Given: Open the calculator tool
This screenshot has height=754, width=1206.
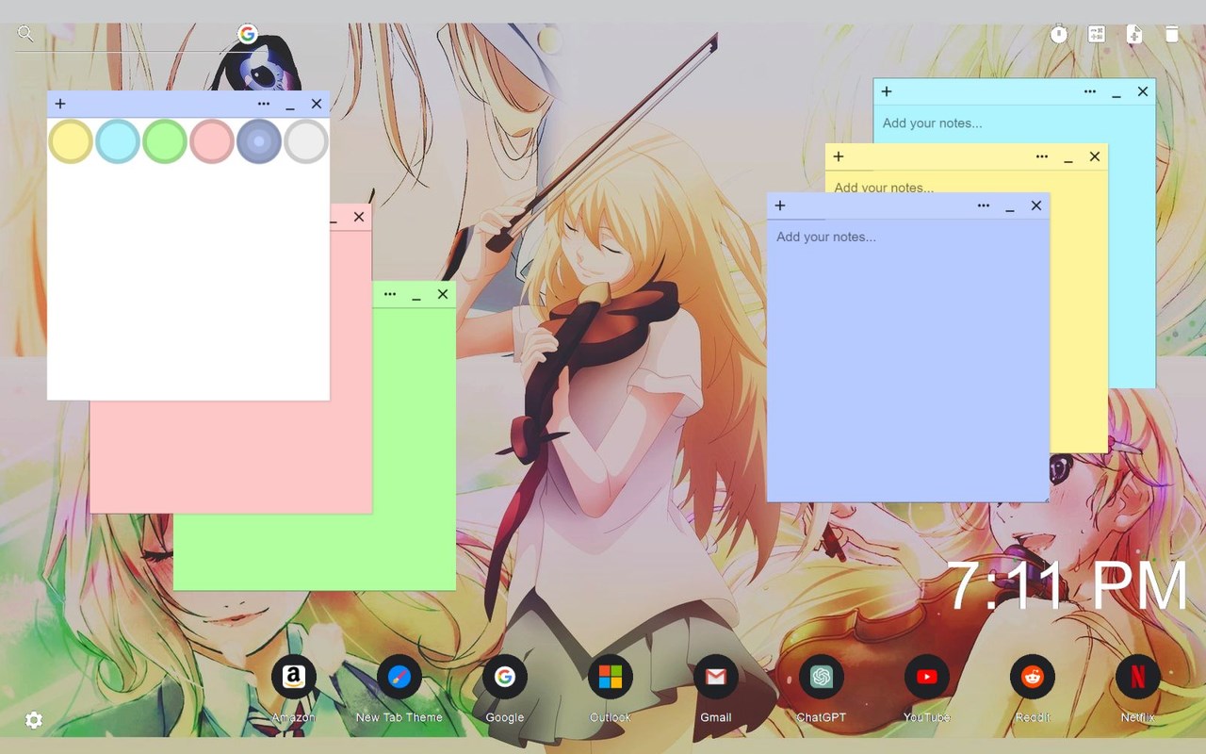Looking at the screenshot, I should click(x=1097, y=34).
